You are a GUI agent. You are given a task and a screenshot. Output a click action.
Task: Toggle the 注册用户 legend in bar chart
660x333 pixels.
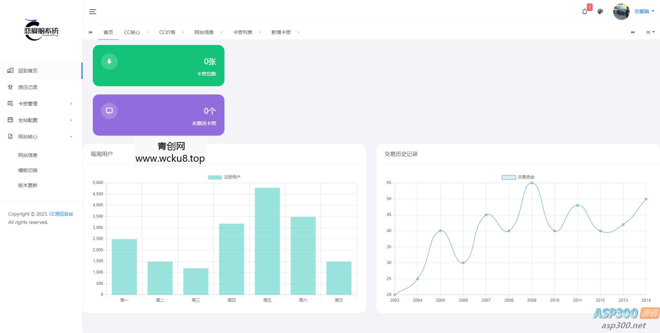click(x=224, y=177)
